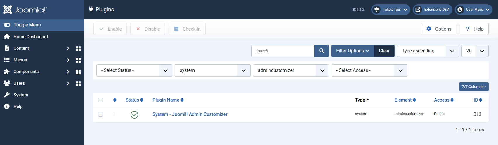
Task: Sort the table by Element
Action: click(x=405, y=100)
